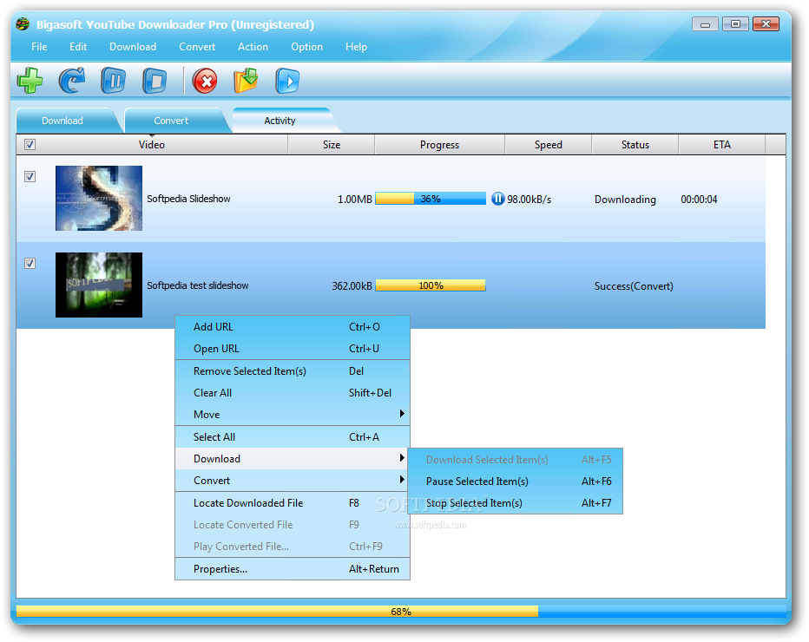The image size is (809, 642).
Task: Uncheck the Softpedia test slideshow row checkbox
Action: click(x=30, y=264)
